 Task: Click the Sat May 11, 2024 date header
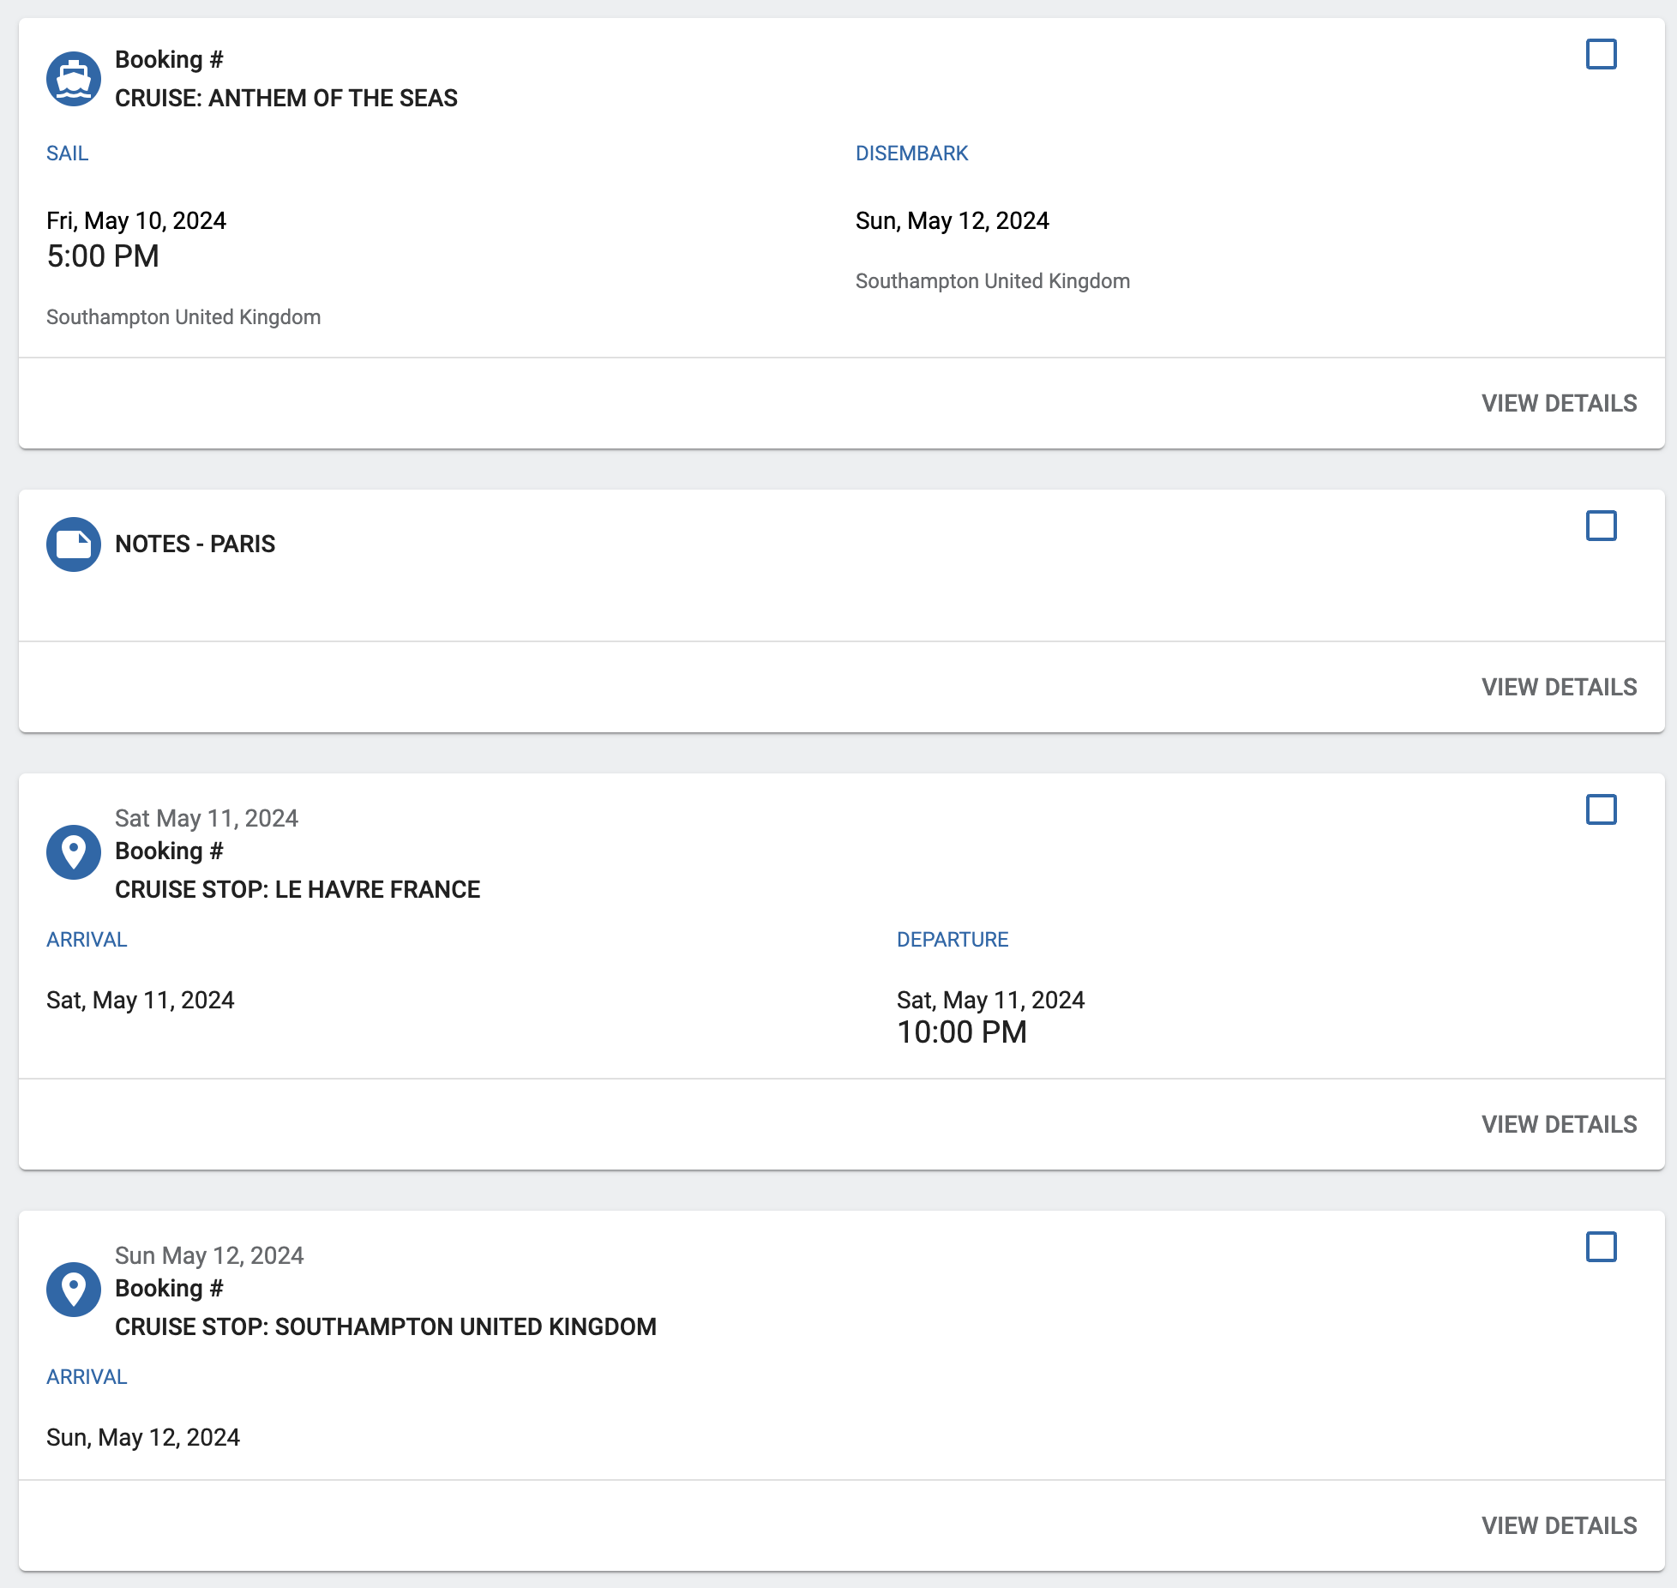coord(207,818)
